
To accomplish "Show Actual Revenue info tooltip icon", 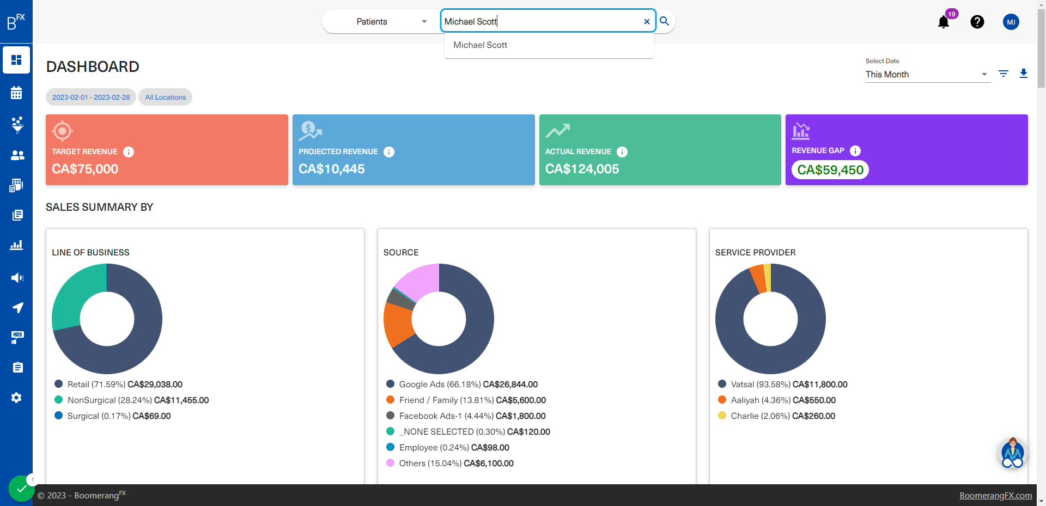I will (622, 152).
